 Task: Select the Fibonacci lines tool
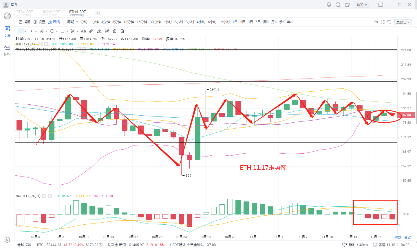click(x=63, y=31)
